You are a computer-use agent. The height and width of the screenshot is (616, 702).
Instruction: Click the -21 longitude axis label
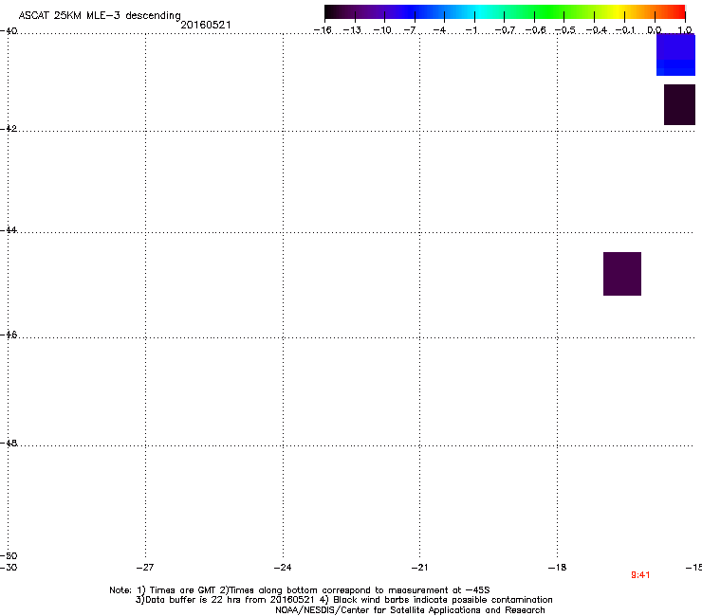point(419,568)
